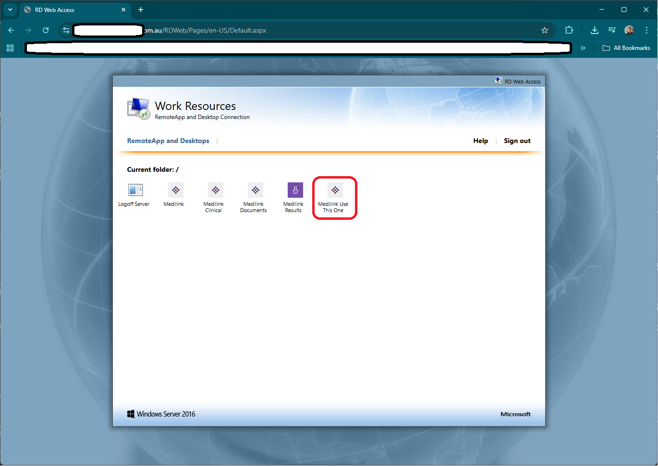This screenshot has height=466, width=658.
Task: Select the RD Web Access browser tab
Action: click(x=76, y=10)
